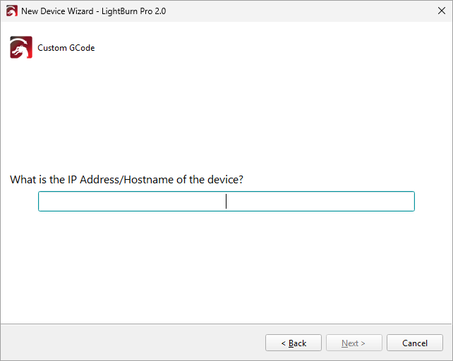Abort device setup using Cancel
The width and height of the screenshot is (453, 361).
(x=415, y=343)
